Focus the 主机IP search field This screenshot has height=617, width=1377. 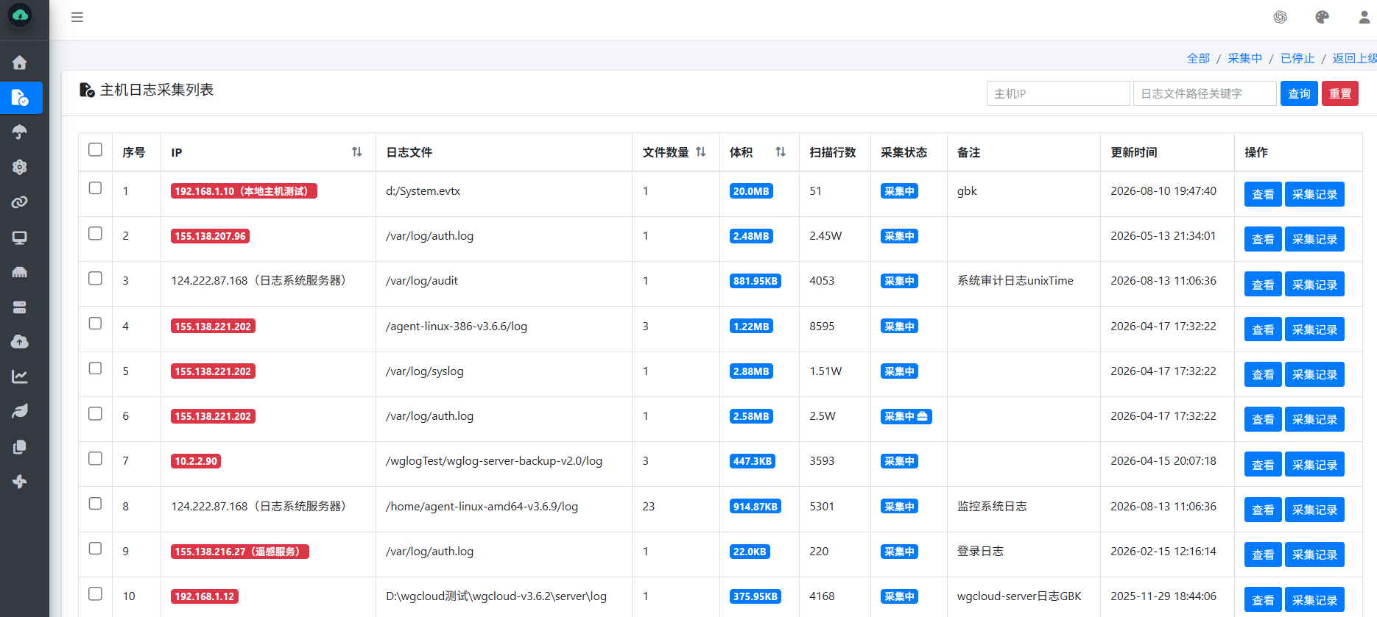1058,93
